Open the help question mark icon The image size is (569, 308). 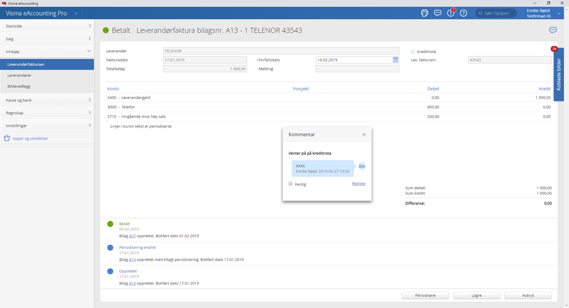(x=464, y=13)
